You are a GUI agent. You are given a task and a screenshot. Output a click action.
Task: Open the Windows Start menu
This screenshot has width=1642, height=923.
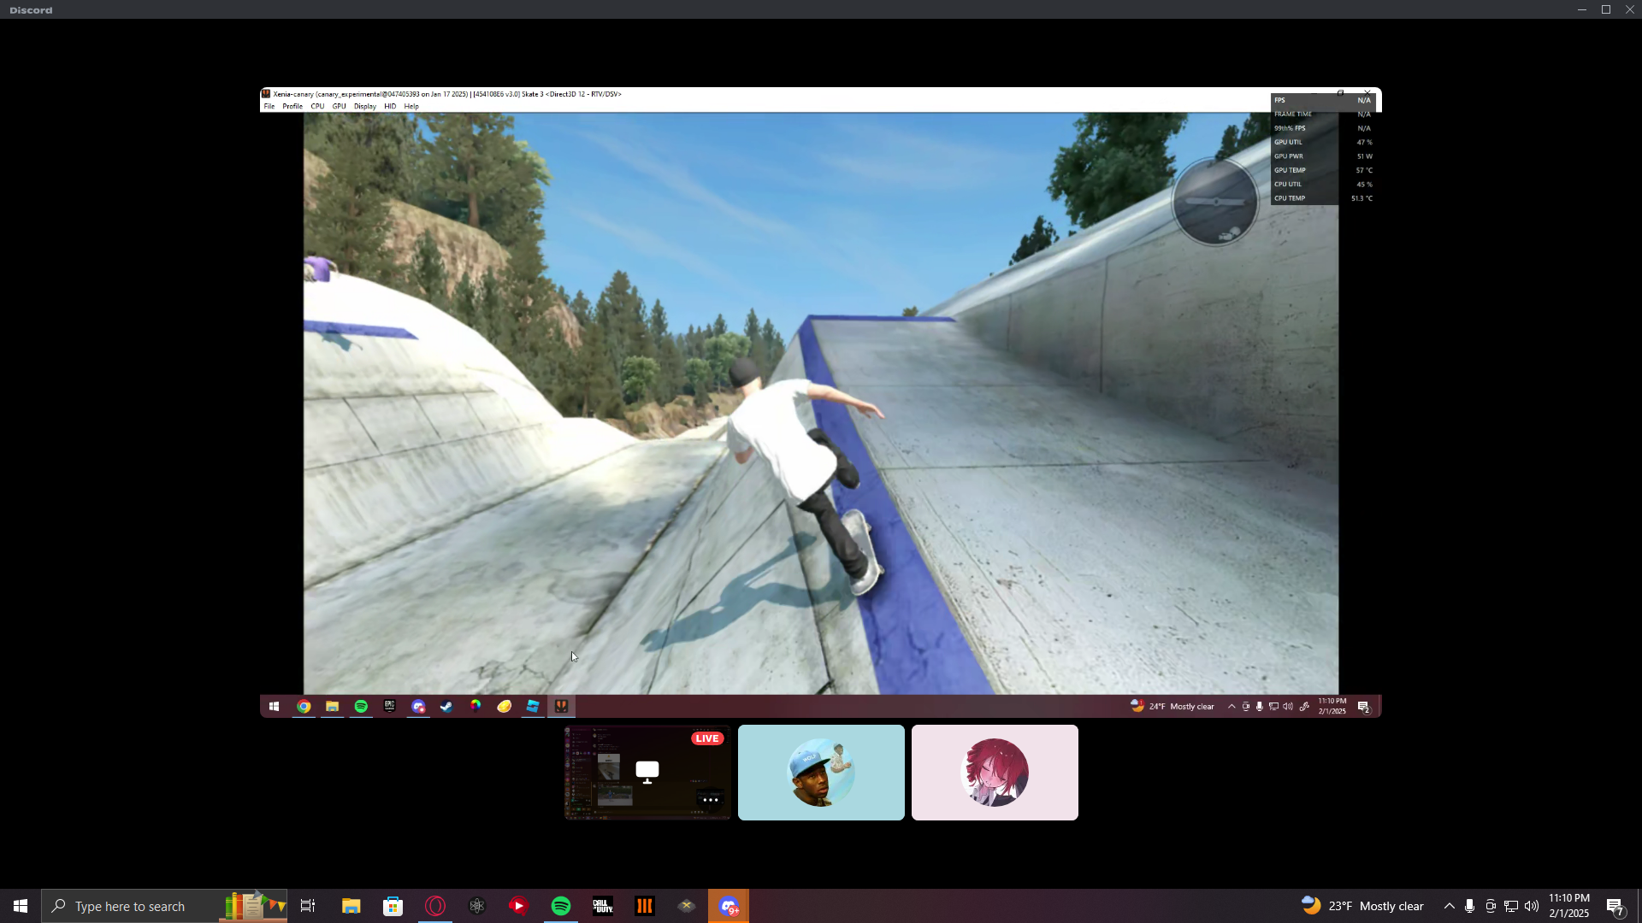pos(21,906)
